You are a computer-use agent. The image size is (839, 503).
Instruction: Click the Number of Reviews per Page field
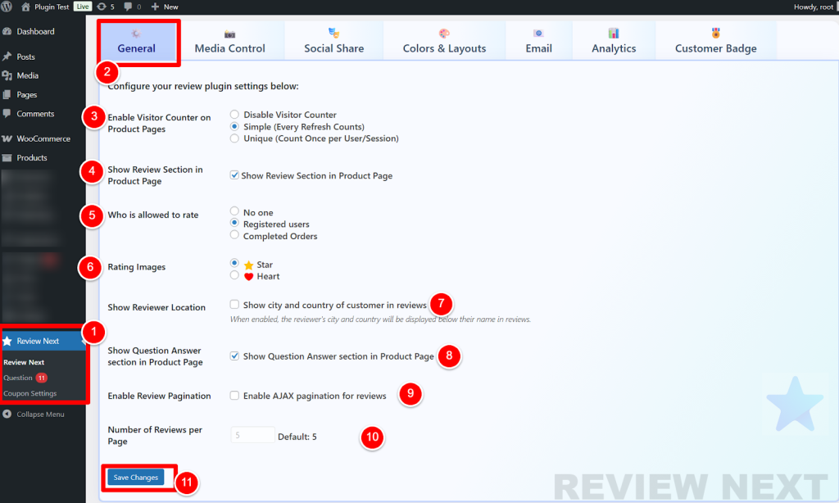(x=252, y=436)
